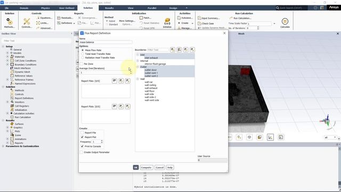
Task: Click last Report Files deselect icon
Action: [x=127, y=81]
